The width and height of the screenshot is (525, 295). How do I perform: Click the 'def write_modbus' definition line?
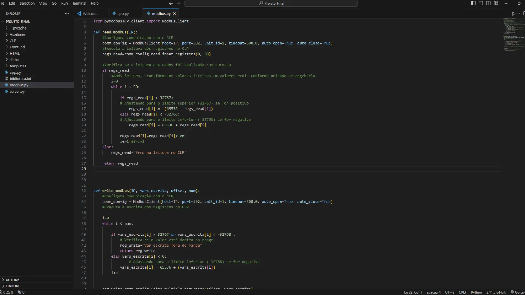pos(146,191)
